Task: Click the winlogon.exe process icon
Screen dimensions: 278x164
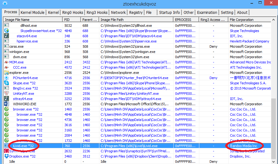Action: click(x=6, y=52)
